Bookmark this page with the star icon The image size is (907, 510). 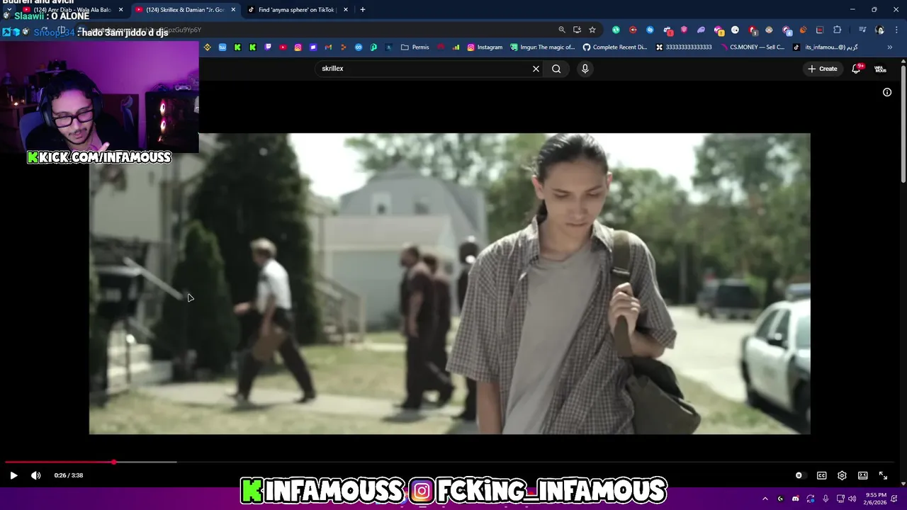(592, 30)
